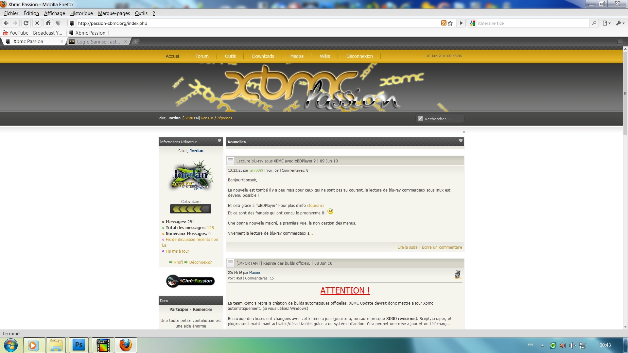
Task: Reload the page with the refresh icon
Action: tap(26, 23)
